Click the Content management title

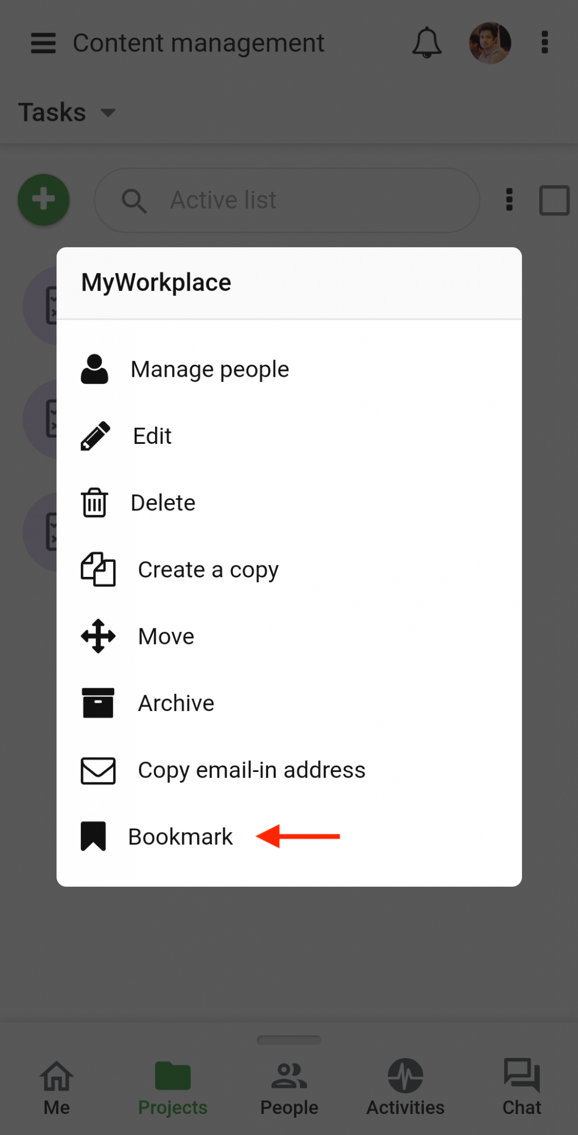click(198, 43)
